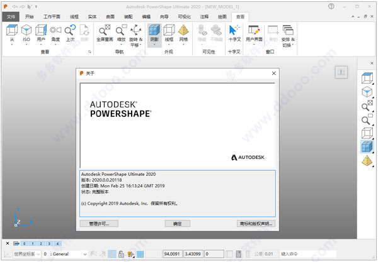Toggle level 3 button
Viewport: 378px width, 262px height.
click(x=49, y=244)
